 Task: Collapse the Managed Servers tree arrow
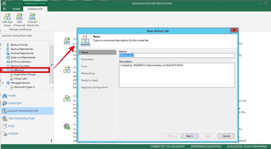point(3,83)
